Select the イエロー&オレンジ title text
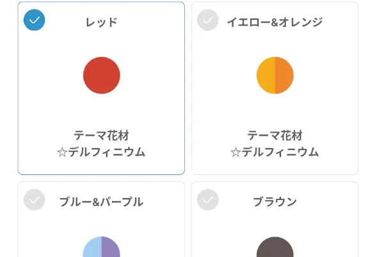This screenshot has height=257, width=384. click(x=275, y=22)
